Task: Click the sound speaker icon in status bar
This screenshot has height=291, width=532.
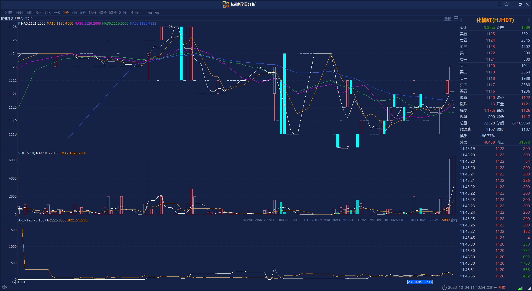Action: [4, 287]
